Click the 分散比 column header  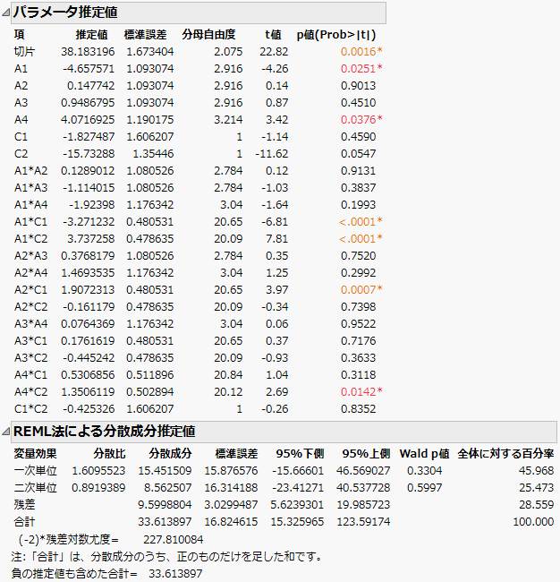(x=109, y=454)
